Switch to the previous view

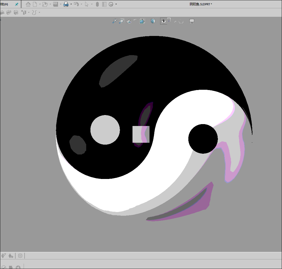(128, 21)
